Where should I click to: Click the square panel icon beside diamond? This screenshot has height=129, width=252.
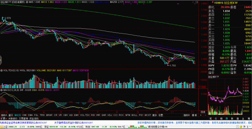click(x=196, y=2)
